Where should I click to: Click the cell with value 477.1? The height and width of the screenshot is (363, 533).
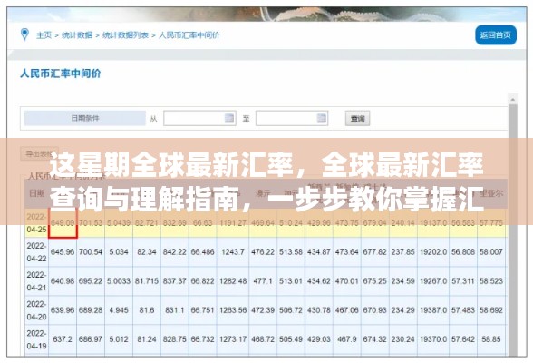click(263, 281)
